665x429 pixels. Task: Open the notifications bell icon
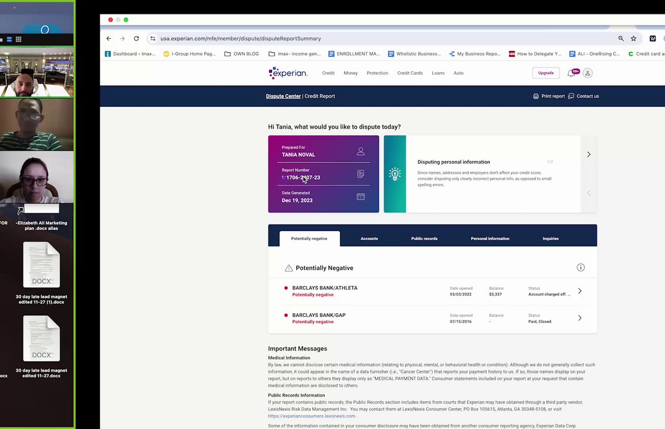571,73
